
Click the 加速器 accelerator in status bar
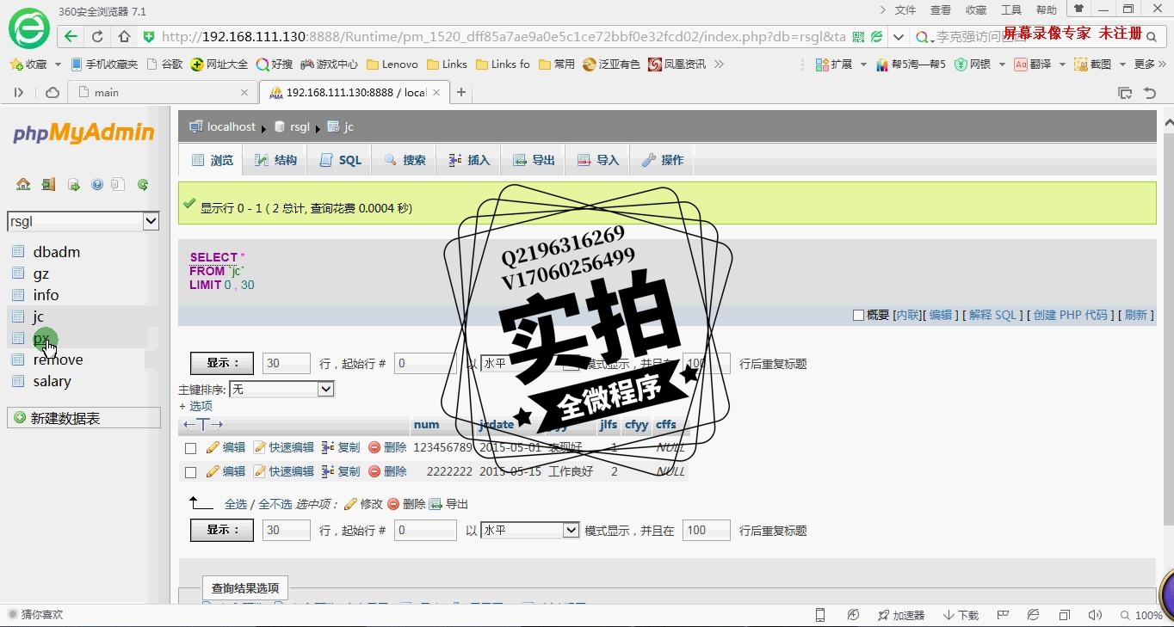click(900, 615)
